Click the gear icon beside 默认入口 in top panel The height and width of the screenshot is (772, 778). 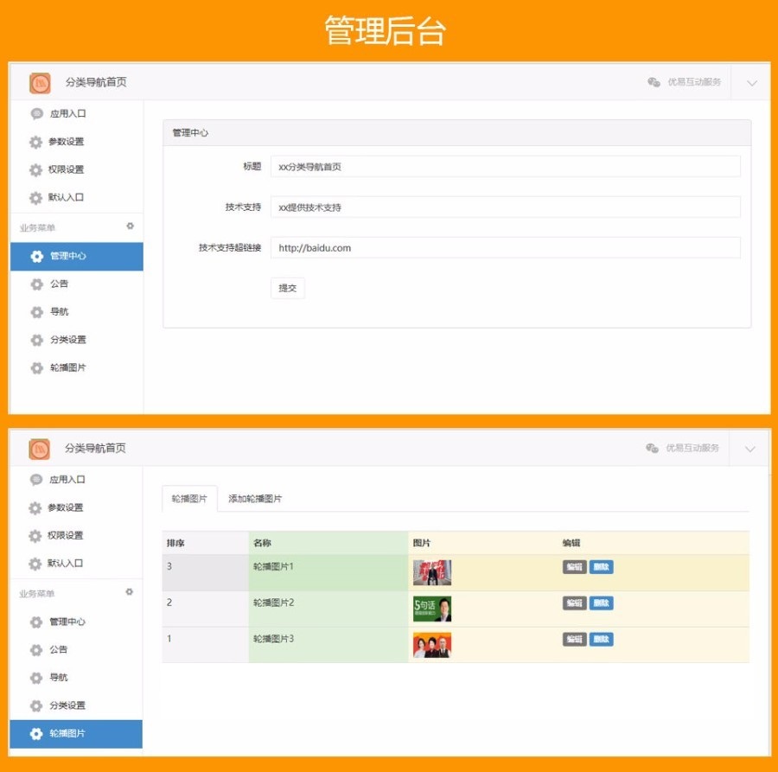pos(35,197)
